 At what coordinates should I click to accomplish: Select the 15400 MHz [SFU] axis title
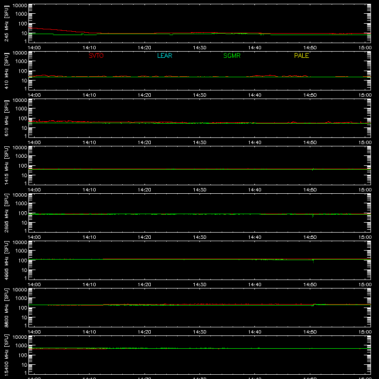coord(6,355)
